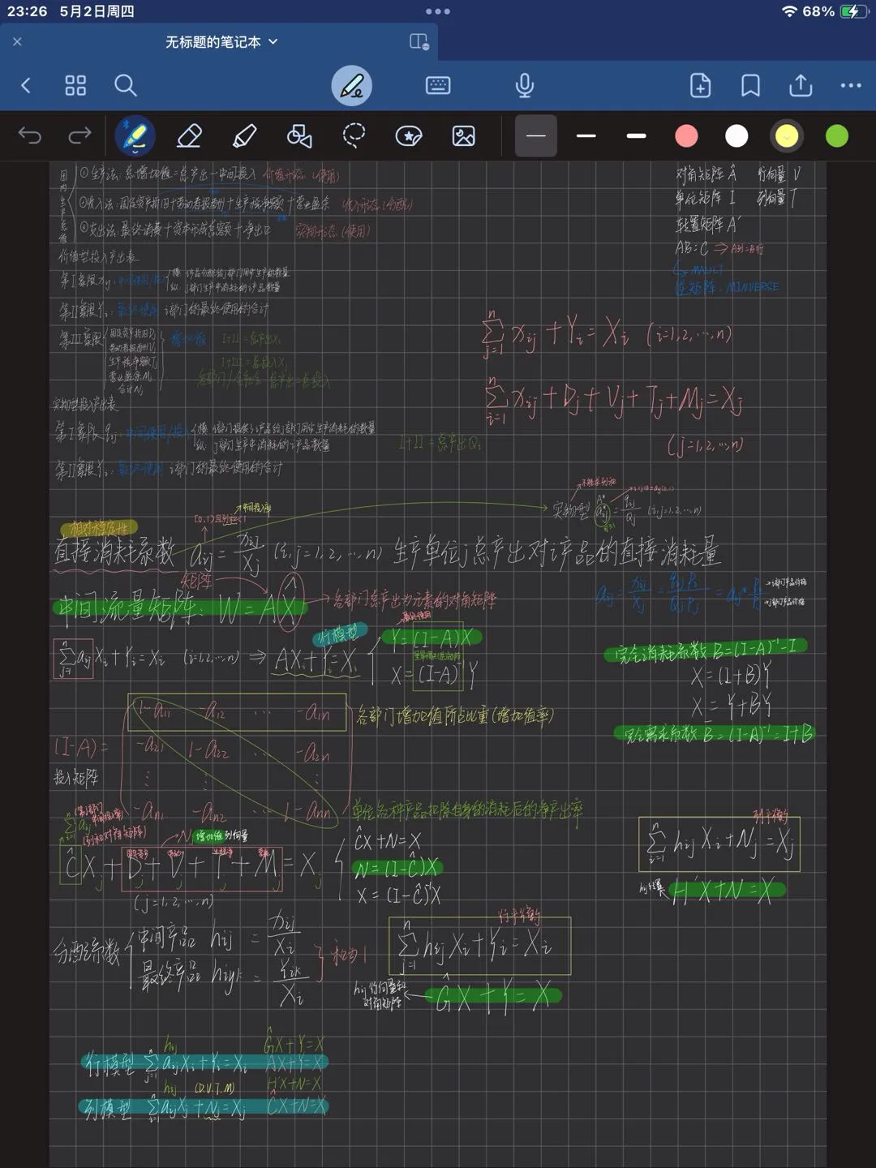Undo the last stroke
This screenshot has width=876, height=1168.
[30, 135]
